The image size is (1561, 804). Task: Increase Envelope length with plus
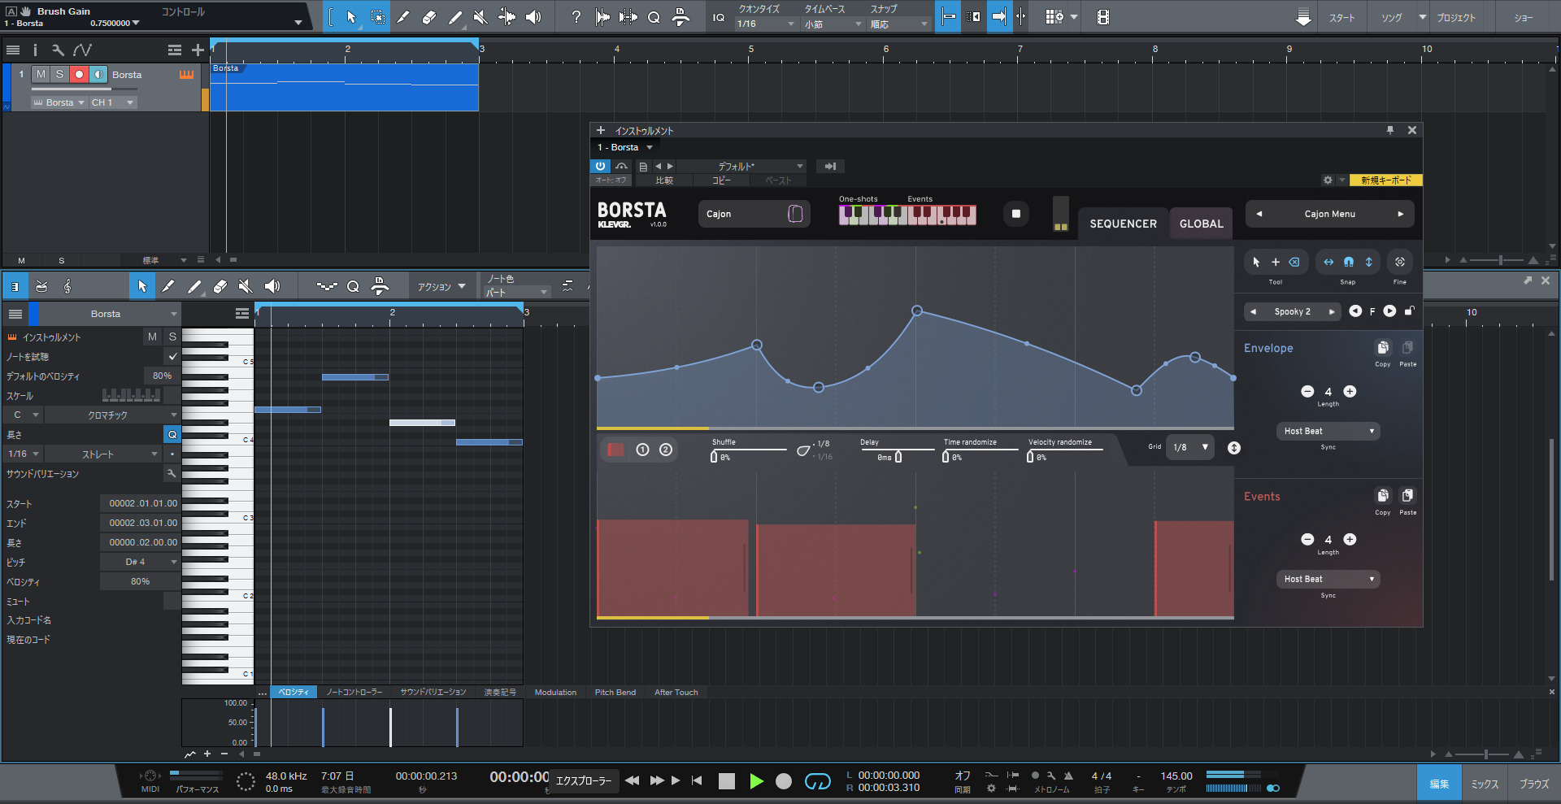(1350, 392)
